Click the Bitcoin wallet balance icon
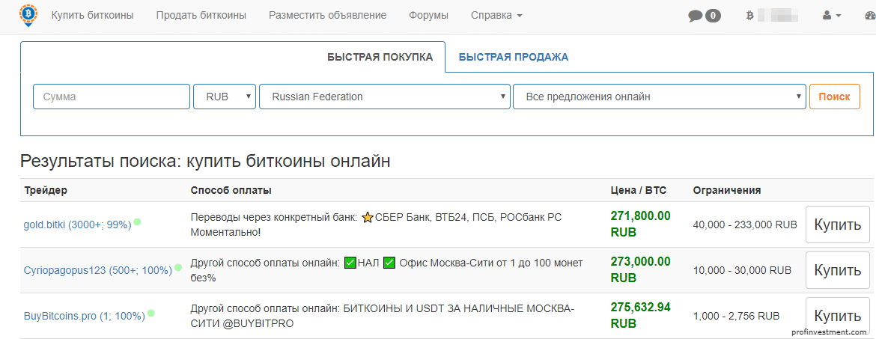Image resolution: width=876 pixels, height=339 pixels. coord(749,16)
